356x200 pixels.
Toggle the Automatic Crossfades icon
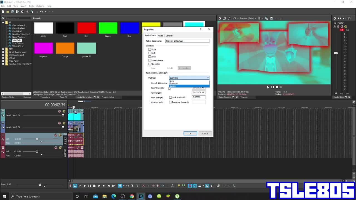click(x=195, y=186)
